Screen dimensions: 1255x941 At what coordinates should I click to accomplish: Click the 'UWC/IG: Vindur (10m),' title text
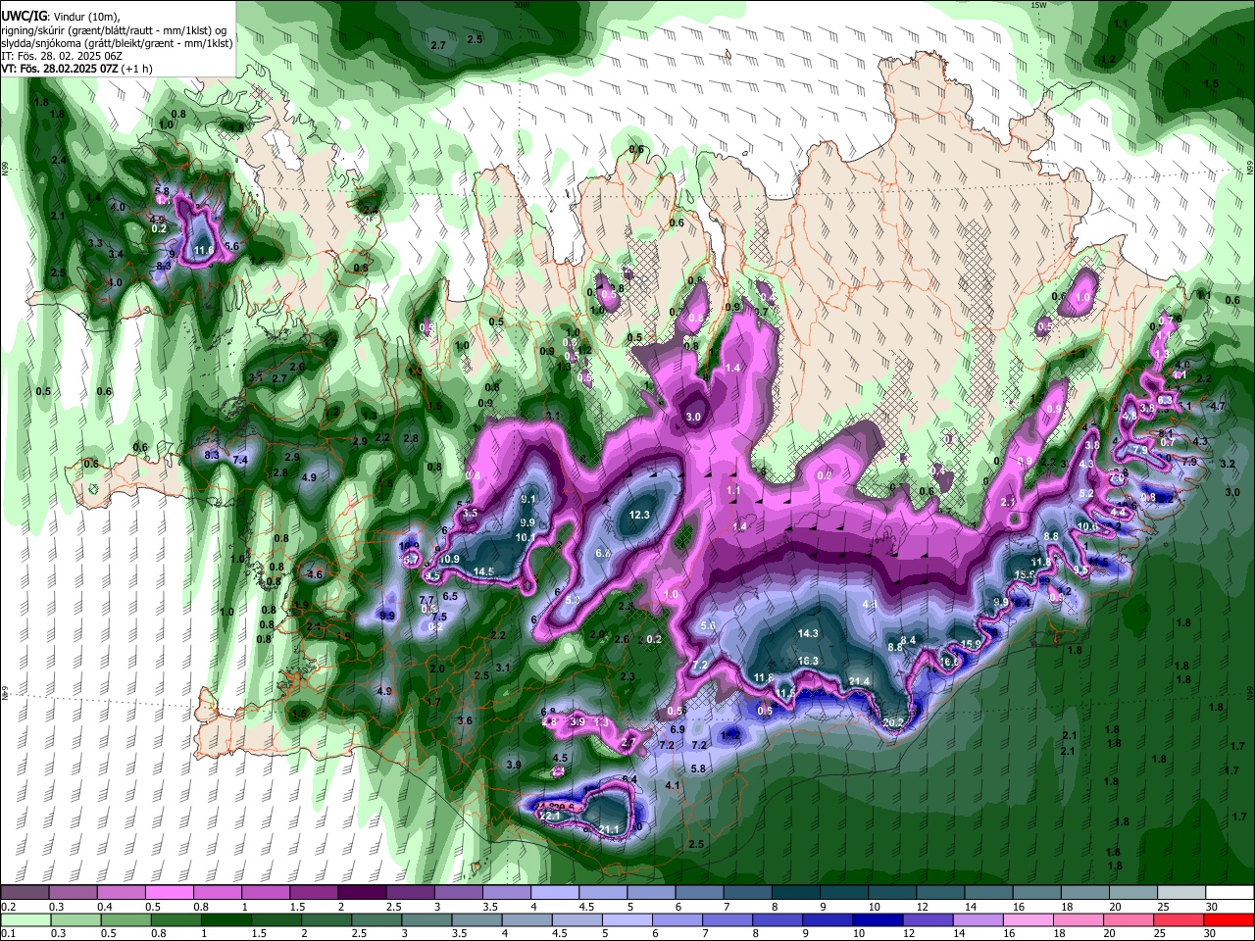coord(59,17)
